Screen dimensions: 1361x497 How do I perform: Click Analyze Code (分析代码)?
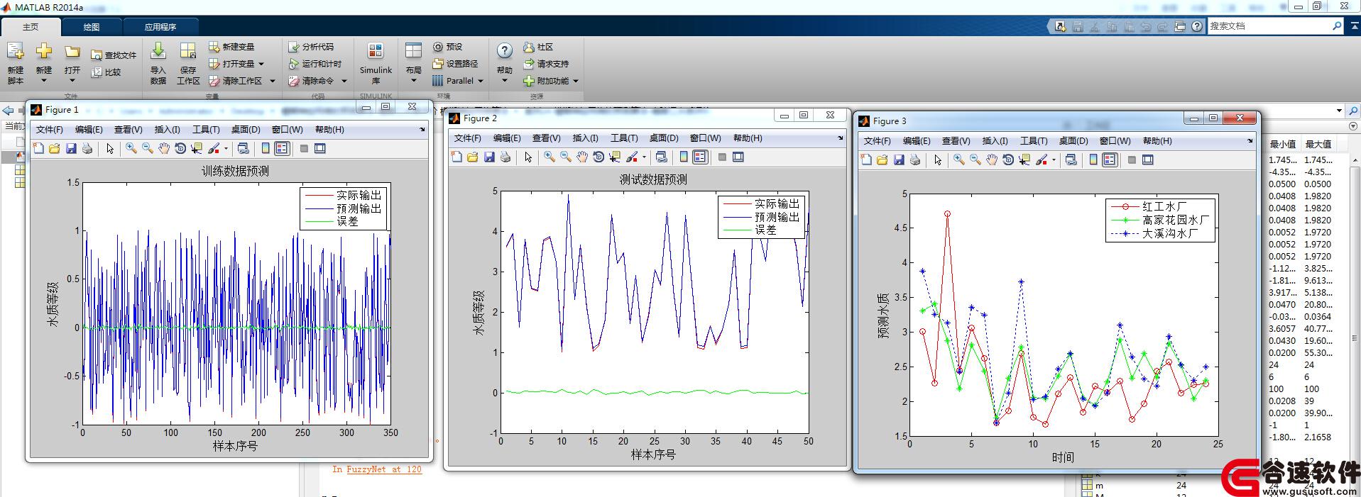(311, 47)
